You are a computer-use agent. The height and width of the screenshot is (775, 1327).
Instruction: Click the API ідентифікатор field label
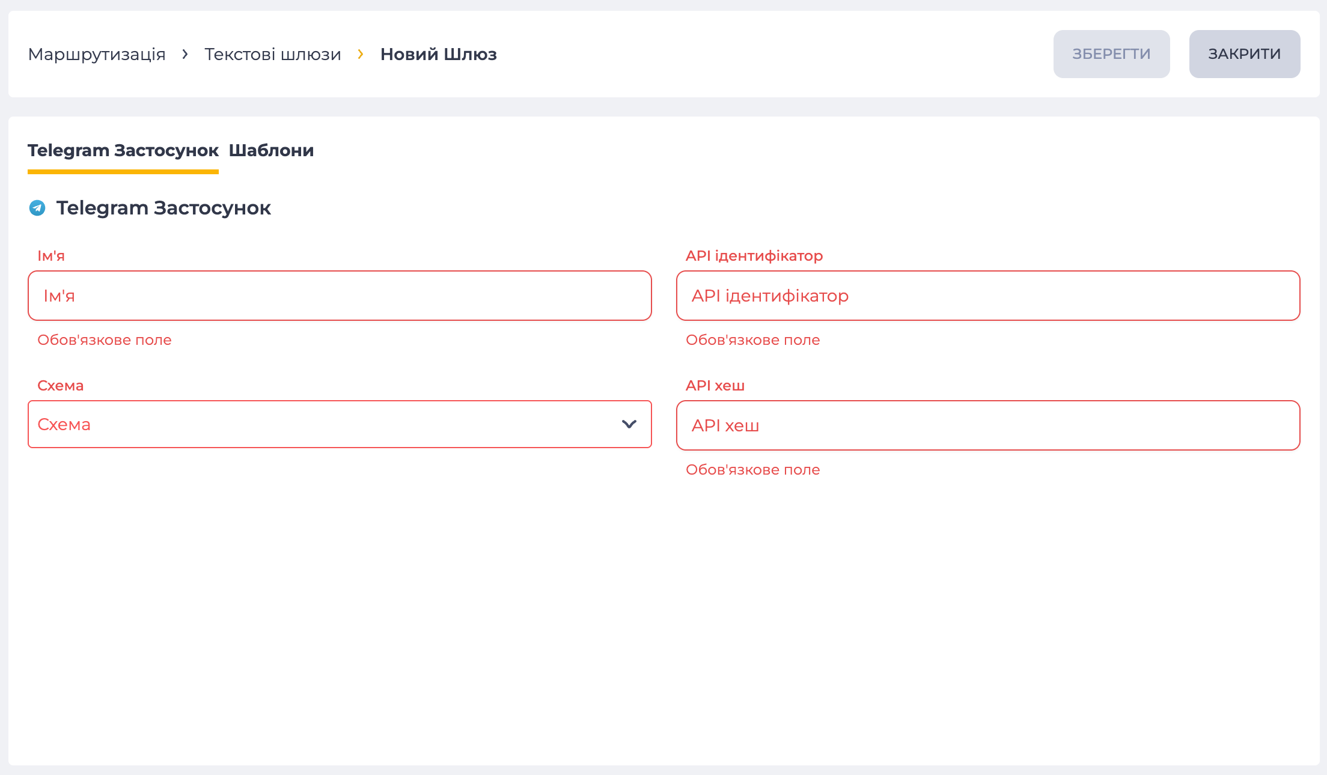tap(754, 256)
